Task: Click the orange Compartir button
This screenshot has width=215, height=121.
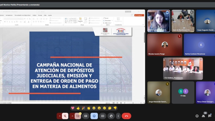Action: coord(139,15)
